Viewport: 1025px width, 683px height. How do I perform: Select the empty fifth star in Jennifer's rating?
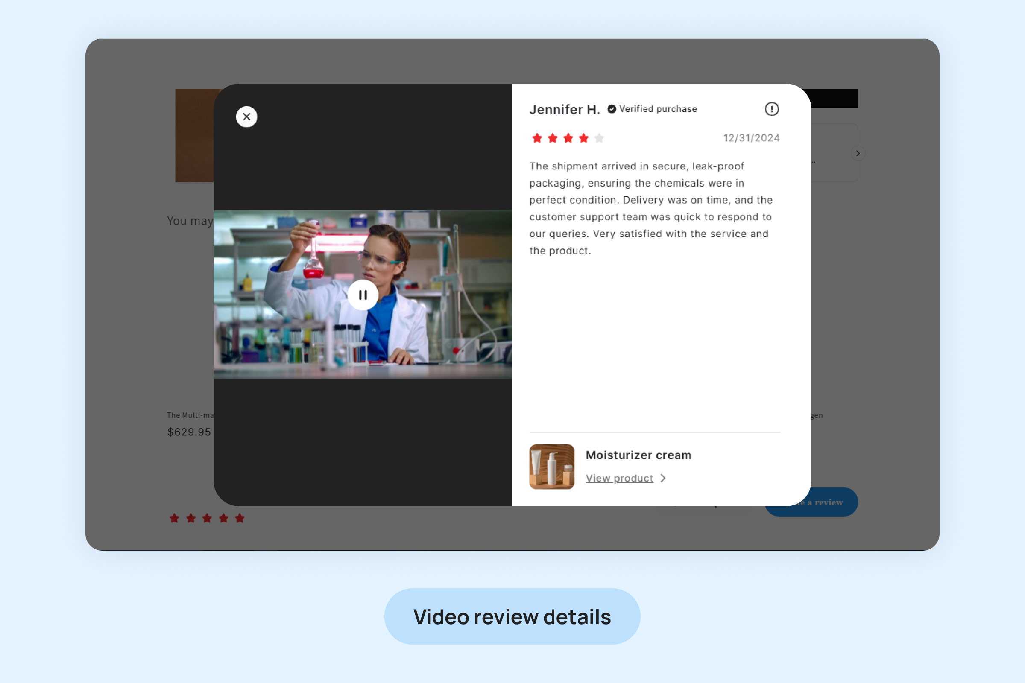(599, 138)
